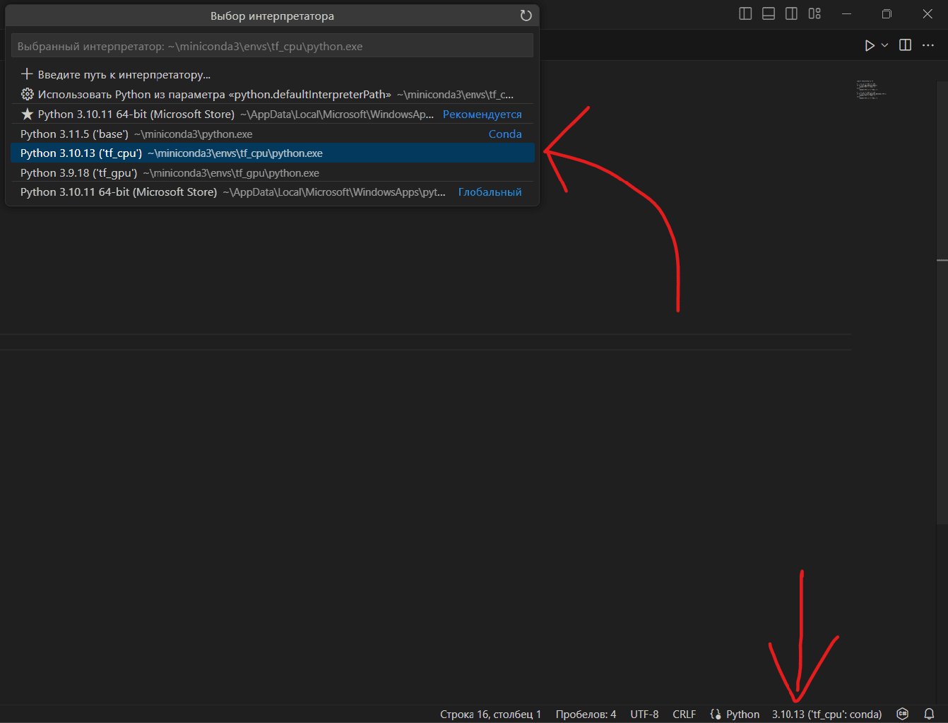Open notifications via the bell icon
Image resolution: width=948 pixels, height=723 pixels.
point(930,714)
